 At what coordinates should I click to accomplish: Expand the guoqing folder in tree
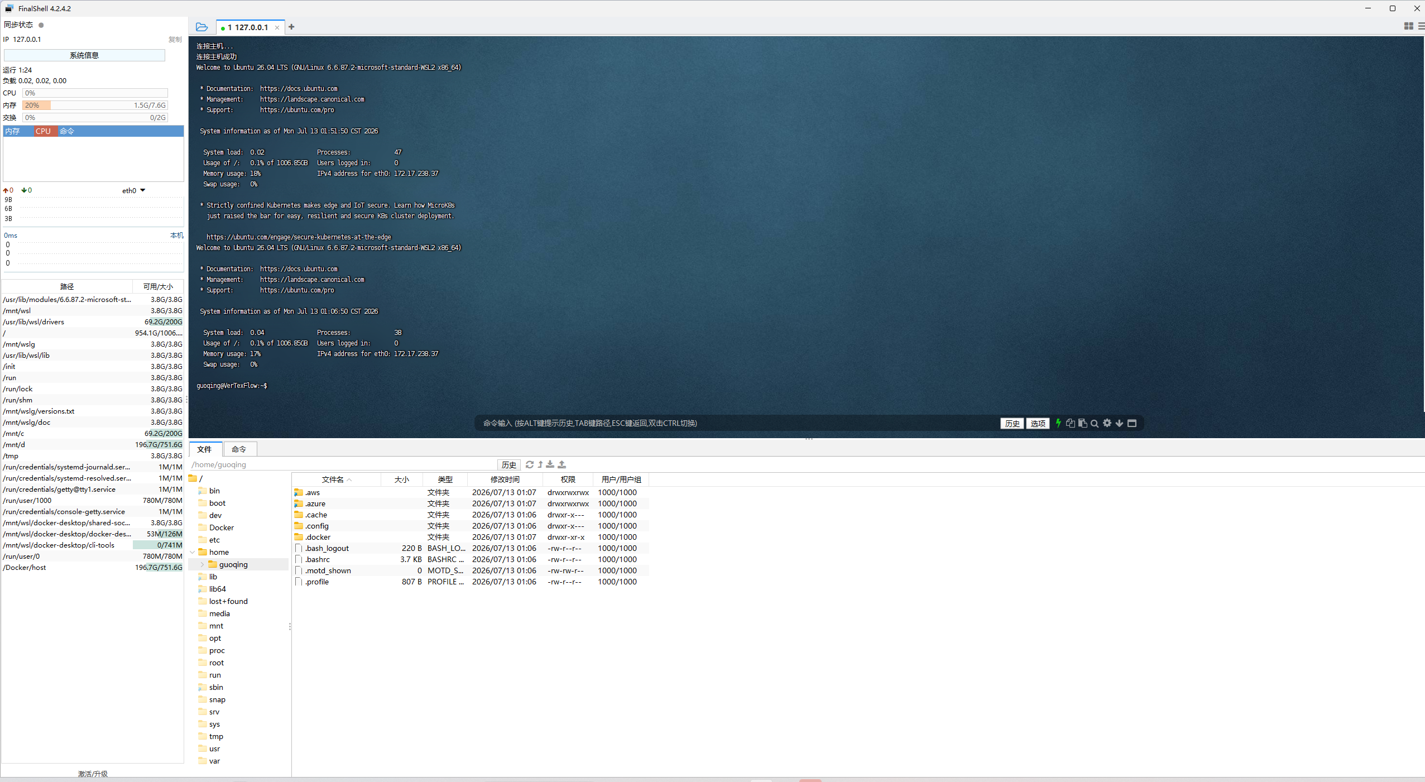tap(202, 564)
